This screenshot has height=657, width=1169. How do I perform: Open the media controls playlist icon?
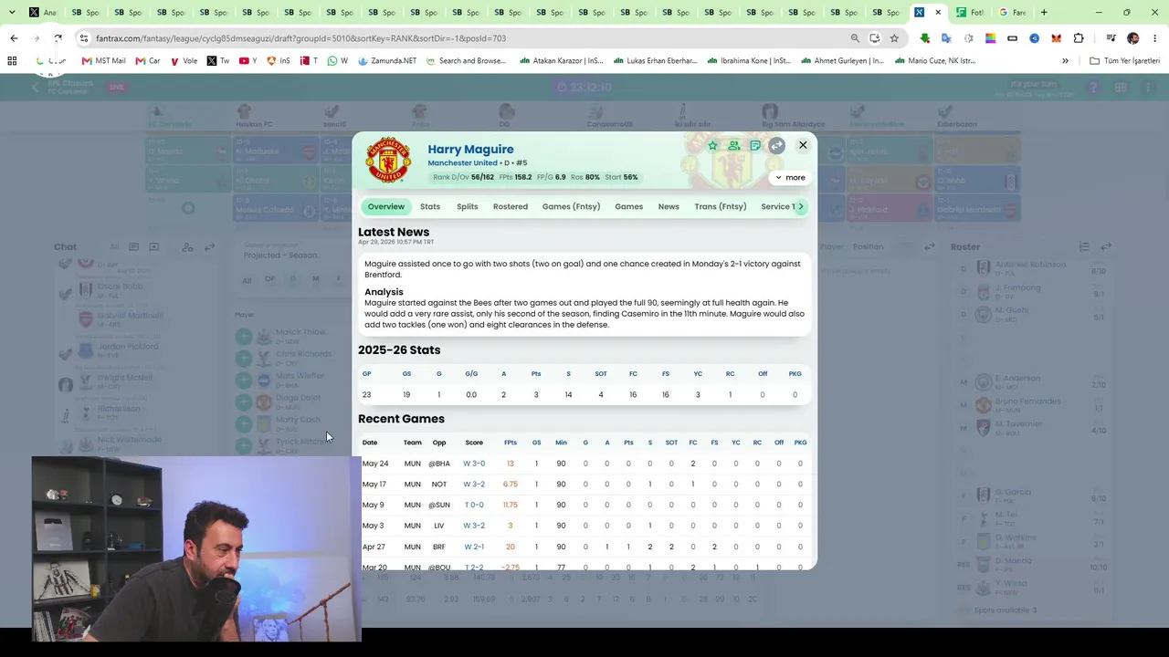(1111, 38)
